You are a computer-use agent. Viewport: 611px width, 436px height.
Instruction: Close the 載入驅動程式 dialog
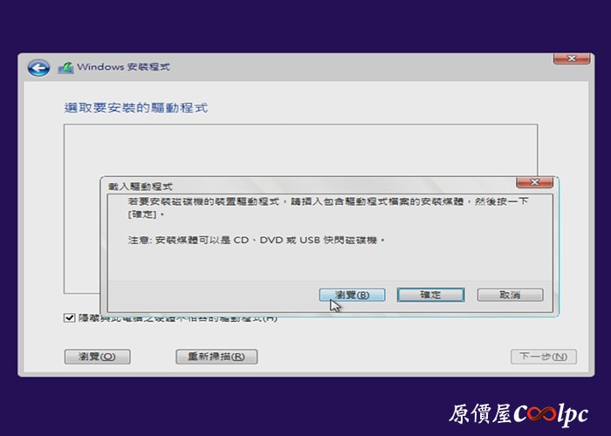coord(534,182)
